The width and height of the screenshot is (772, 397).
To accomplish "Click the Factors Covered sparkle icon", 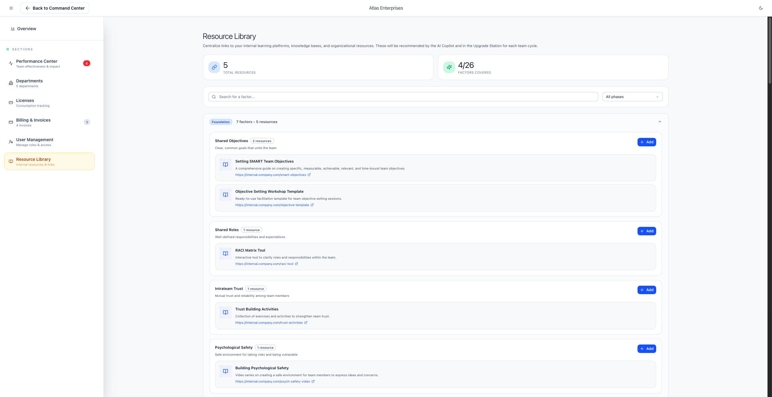I will (449, 67).
